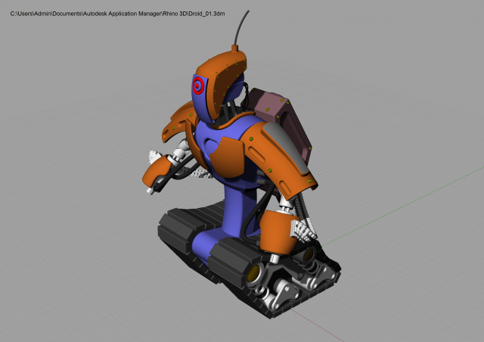484x342 pixels.
Task: Click the Droid_01.3dm file path text
Action: coord(117,14)
